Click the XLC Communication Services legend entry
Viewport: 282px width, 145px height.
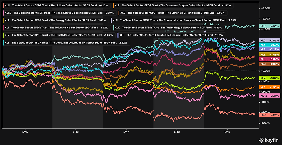[175, 20]
